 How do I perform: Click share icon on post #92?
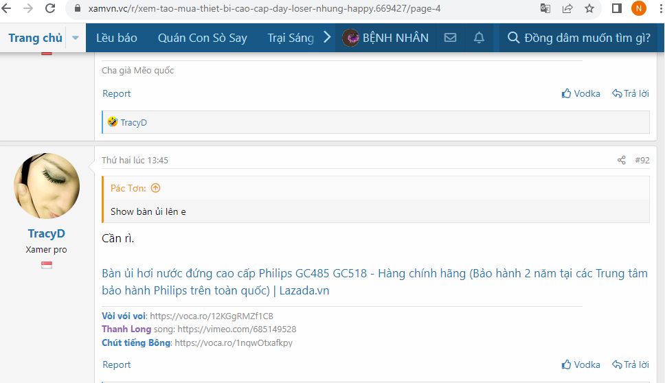(x=622, y=160)
